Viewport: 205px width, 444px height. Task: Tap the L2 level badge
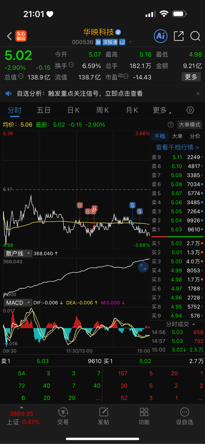(122, 42)
